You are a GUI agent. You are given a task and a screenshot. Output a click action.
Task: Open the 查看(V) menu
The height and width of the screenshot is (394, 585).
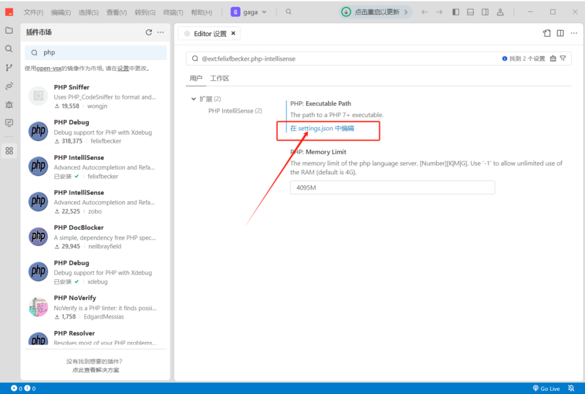(x=116, y=12)
